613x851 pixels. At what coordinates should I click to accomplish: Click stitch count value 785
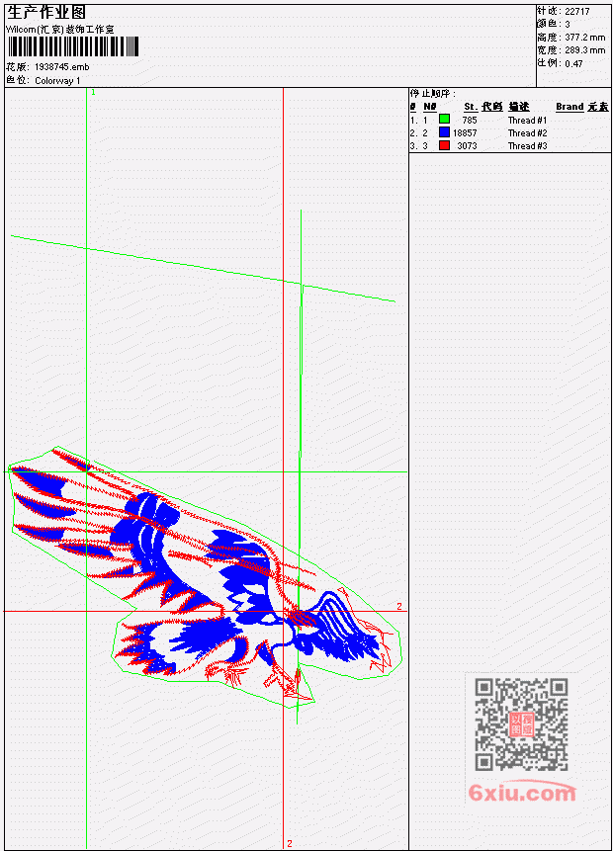tap(470, 120)
